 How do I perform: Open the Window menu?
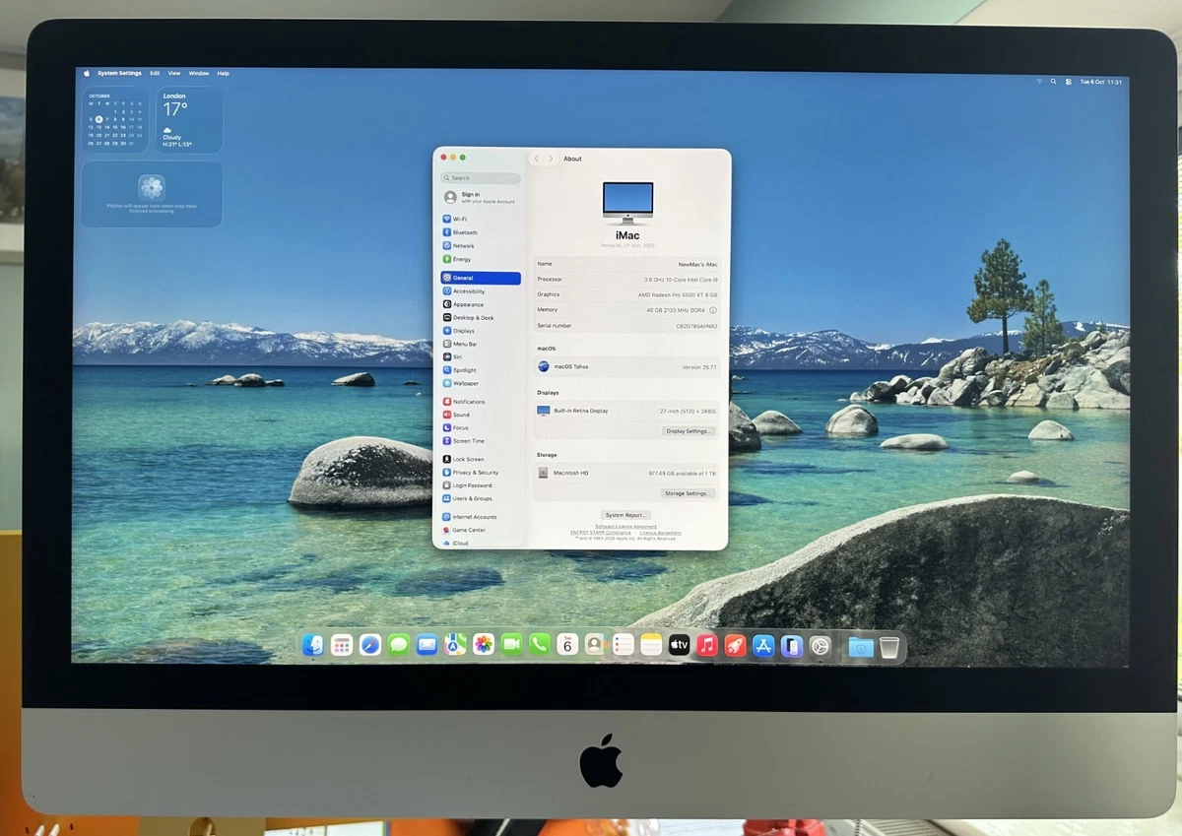click(x=199, y=73)
